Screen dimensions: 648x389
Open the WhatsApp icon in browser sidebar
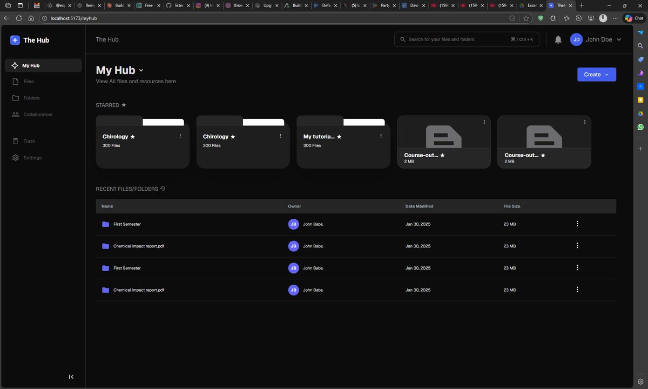click(x=640, y=127)
